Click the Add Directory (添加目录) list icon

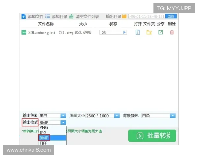48,16
